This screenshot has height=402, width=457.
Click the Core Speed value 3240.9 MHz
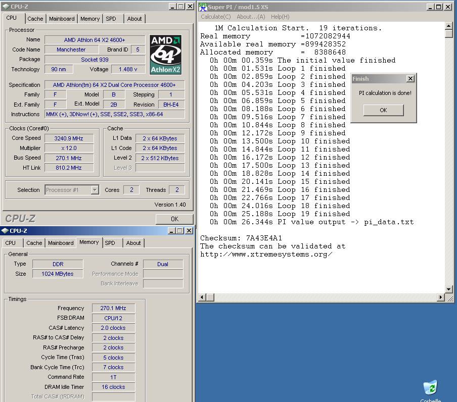pos(69,138)
